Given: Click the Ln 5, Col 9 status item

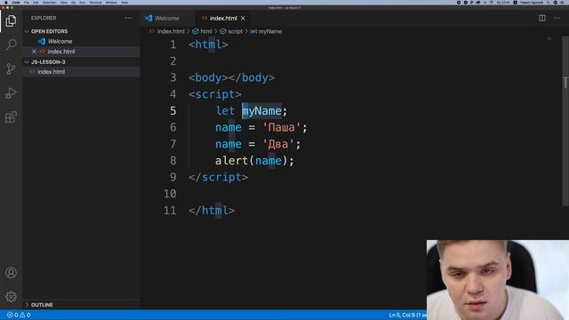Looking at the screenshot, I should [x=406, y=315].
